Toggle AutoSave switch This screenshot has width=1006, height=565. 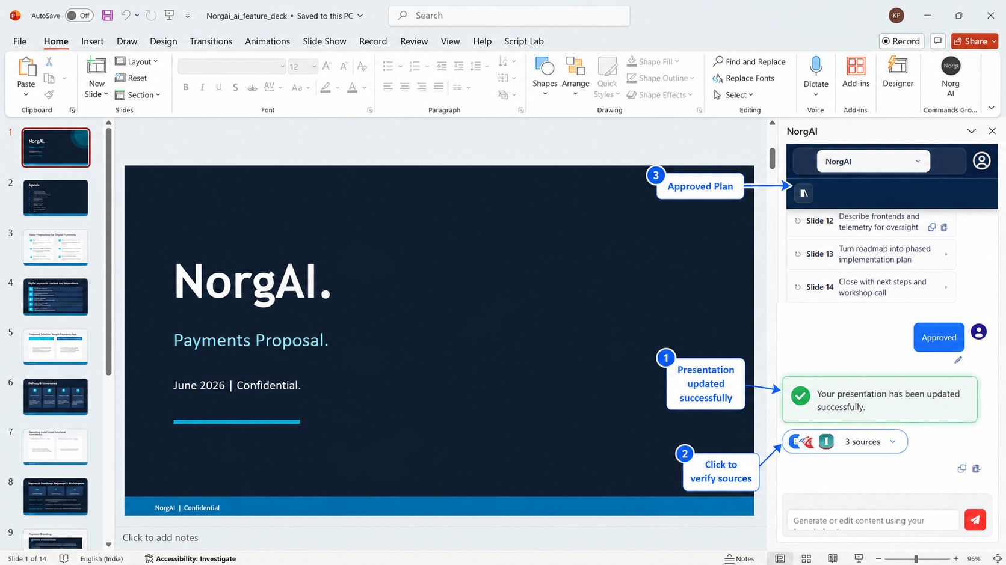click(79, 16)
